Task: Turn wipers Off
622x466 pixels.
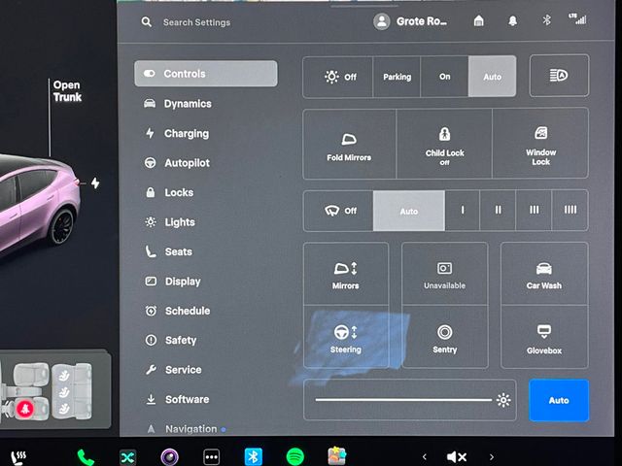Action: (339, 211)
